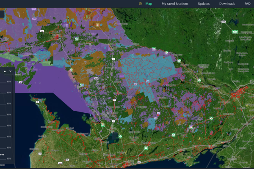
Task: Open the FAQ link
Action: coord(248,4)
